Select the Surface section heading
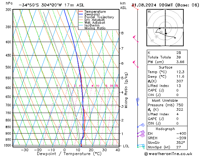 pyautogui.click(x=165, y=67)
